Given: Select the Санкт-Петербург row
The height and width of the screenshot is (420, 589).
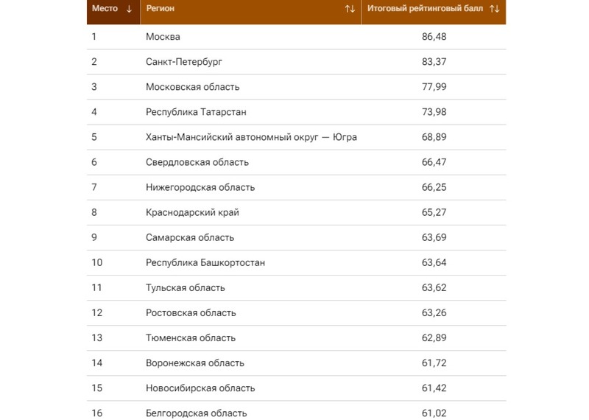Looking at the screenshot, I should tap(297, 62).
